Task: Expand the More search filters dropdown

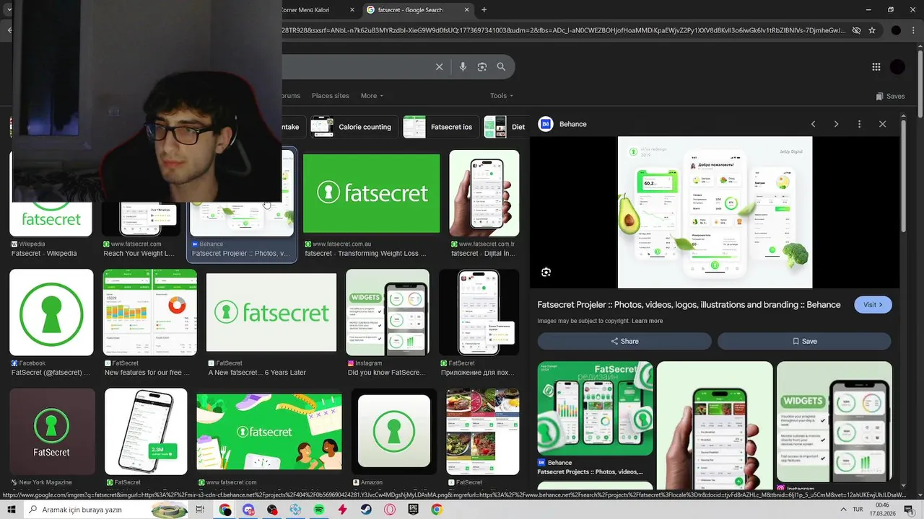Action: coord(372,95)
